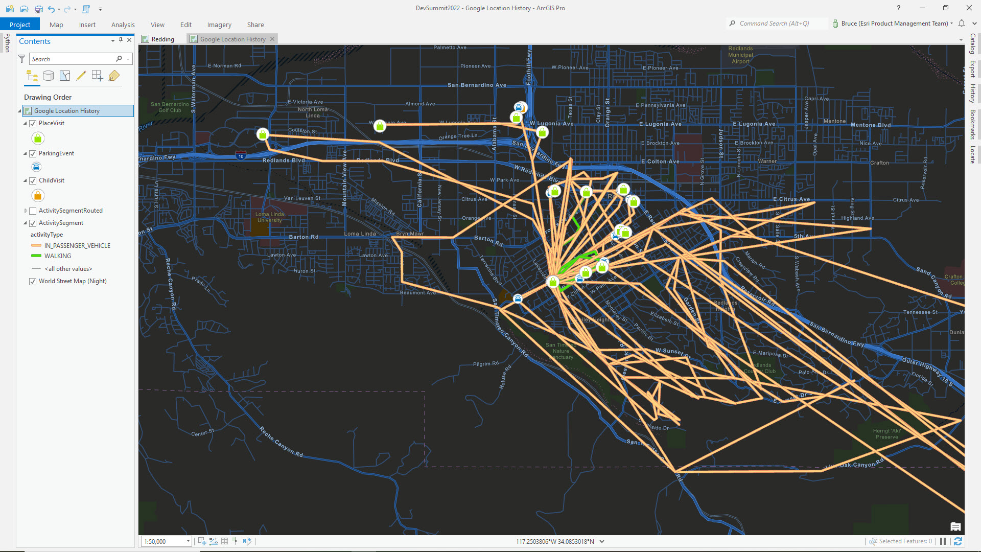The height and width of the screenshot is (552, 981).
Task: Switch to List By Data Source view
Action: click(48, 76)
